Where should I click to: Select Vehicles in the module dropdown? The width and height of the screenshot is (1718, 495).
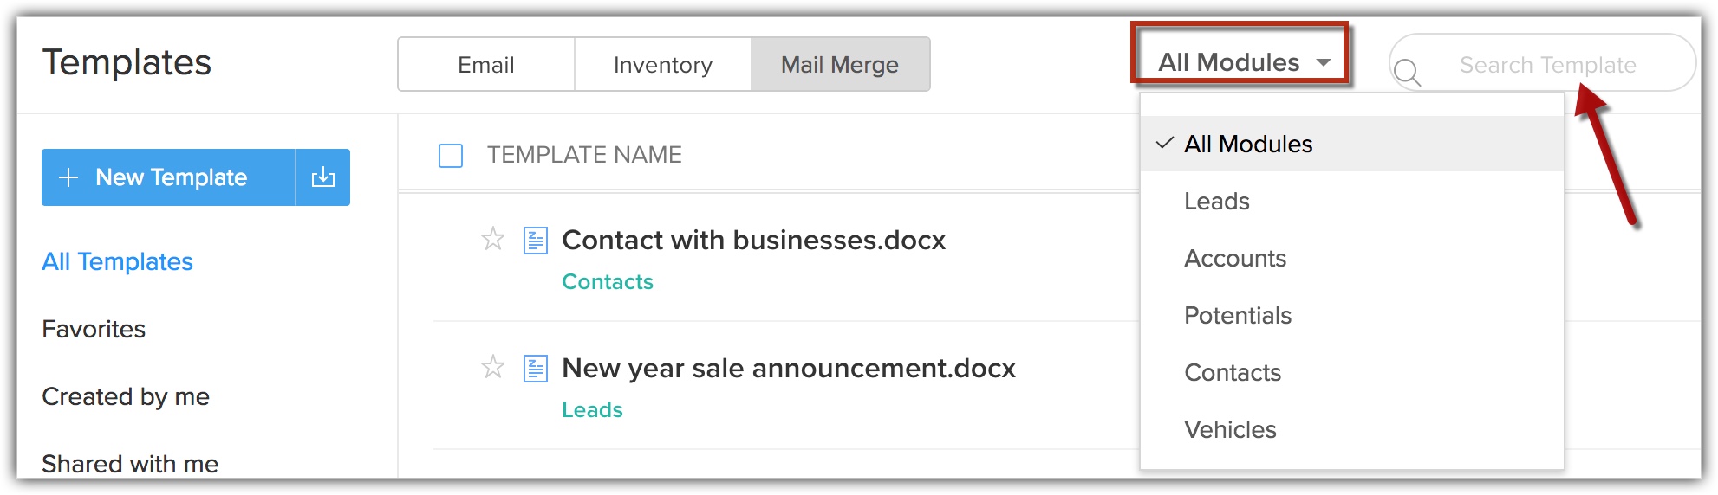point(1230,430)
